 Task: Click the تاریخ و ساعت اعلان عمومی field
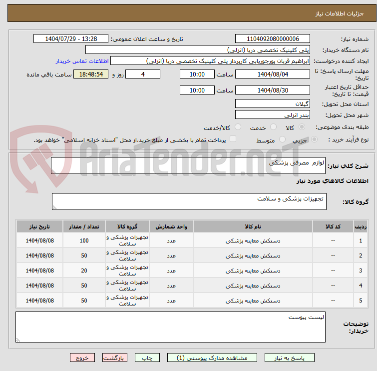click(71, 38)
